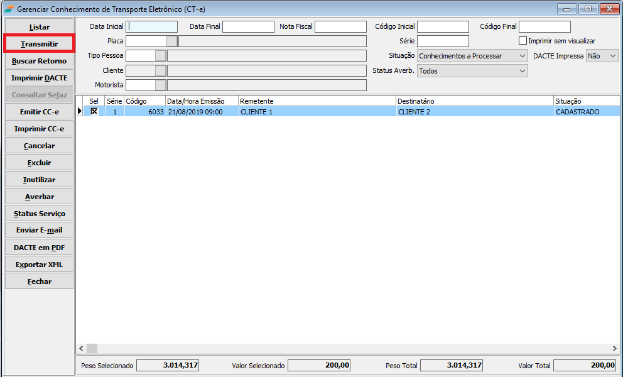The width and height of the screenshot is (623, 377).
Task: Click the Placa lookup button
Action: pyautogui.click(x=171, y=41)
